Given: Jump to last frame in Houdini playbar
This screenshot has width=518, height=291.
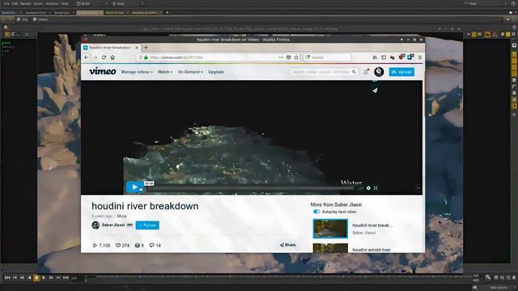Looking at the screenshot, I should [66, 278].
